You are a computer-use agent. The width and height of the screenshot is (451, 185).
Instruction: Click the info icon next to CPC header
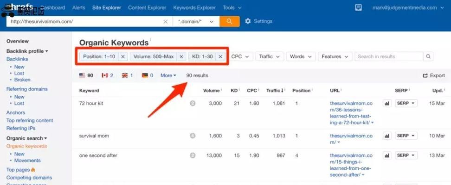click(x=259, y=89)
